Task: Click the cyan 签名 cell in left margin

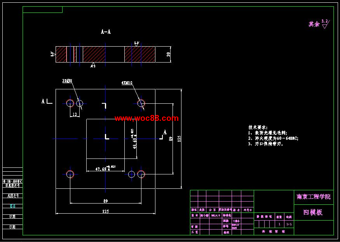Action: (x=12, y=206)
